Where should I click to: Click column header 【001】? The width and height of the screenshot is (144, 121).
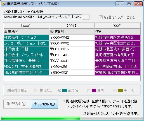pos(72,26)
